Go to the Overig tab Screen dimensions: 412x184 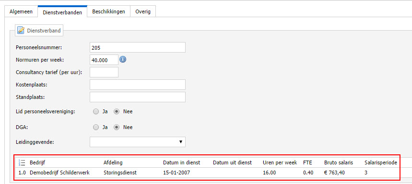143,11
